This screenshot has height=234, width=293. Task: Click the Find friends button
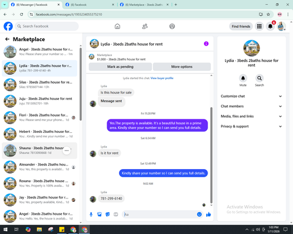click(x=241, y=26)
